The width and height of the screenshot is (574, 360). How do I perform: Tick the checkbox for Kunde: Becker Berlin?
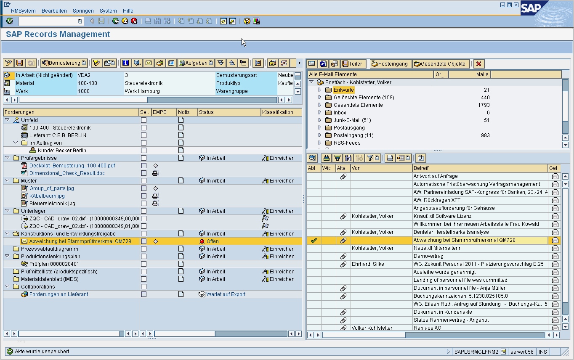pyautogui.click(x=143, y=151)
